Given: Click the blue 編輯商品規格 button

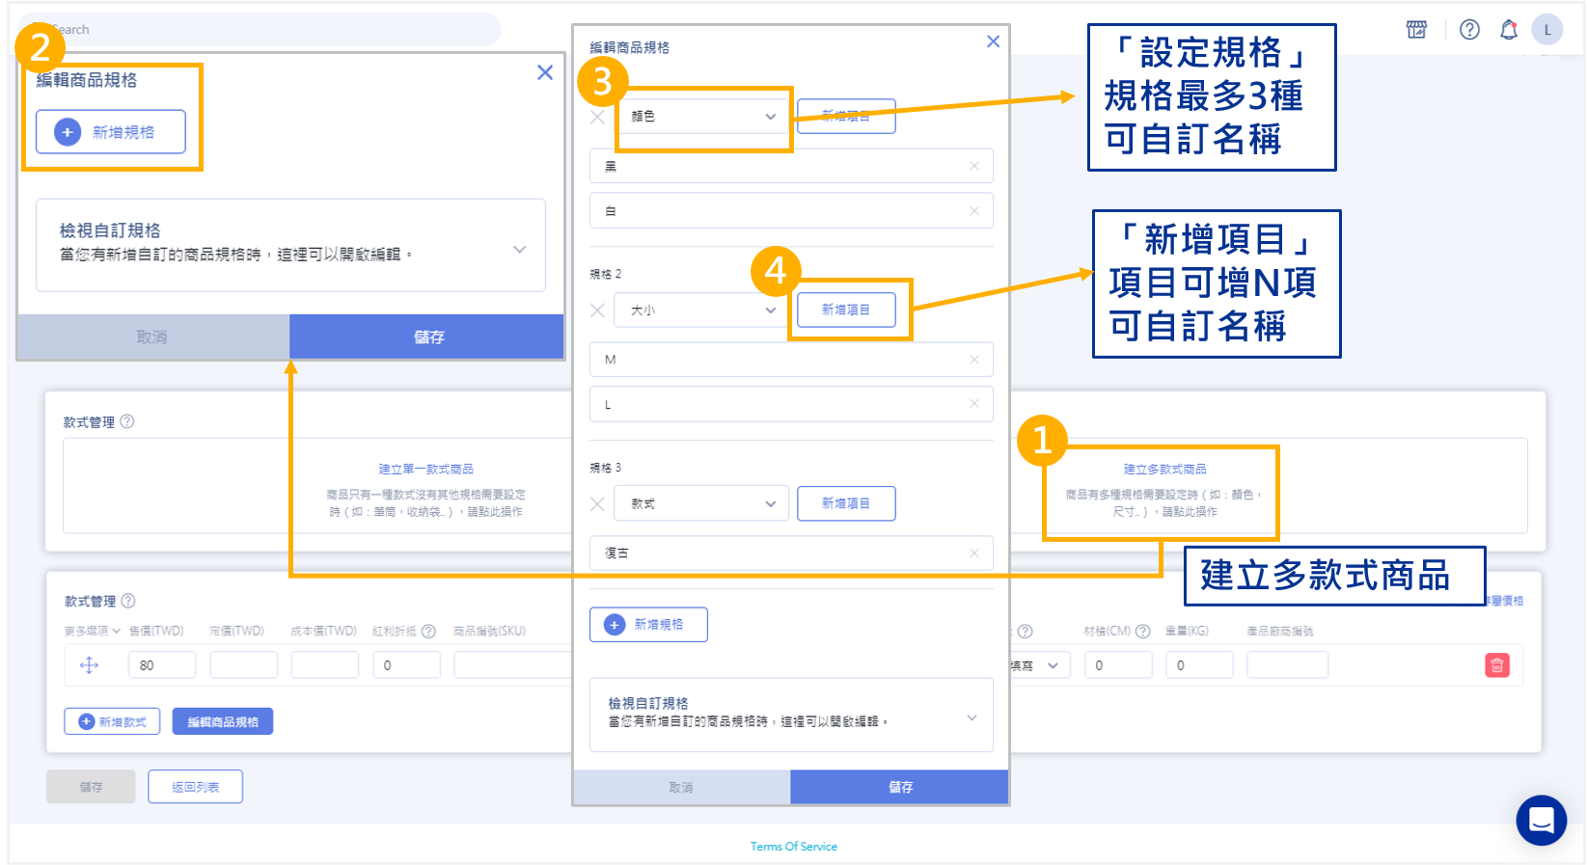Looking at the screenshot, I should point(223,721).
